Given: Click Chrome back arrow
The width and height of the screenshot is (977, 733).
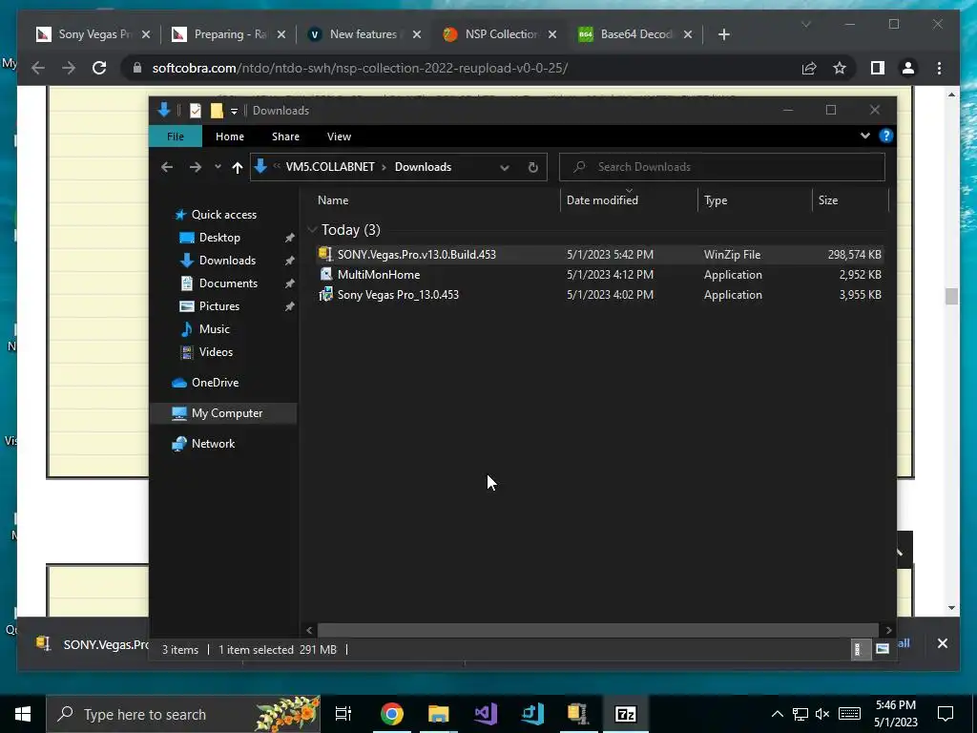Looking at the screenshot, I should pos(38,68).
